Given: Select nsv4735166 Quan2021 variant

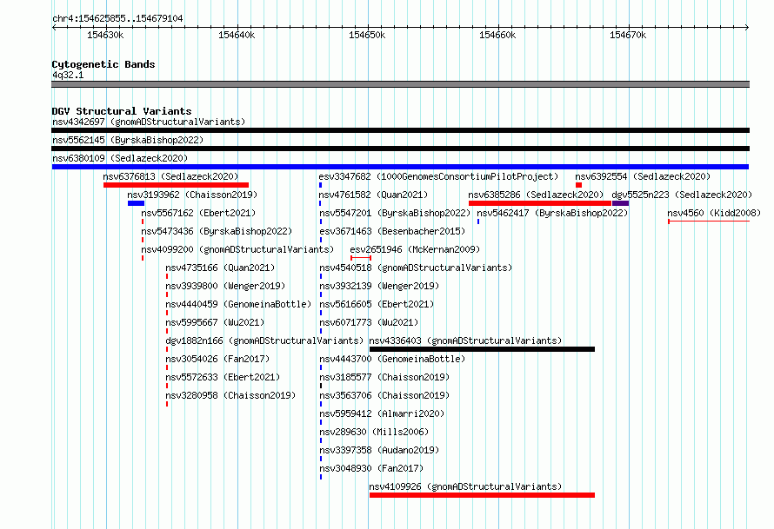Looking at the screenshot, I should (220, 268).
